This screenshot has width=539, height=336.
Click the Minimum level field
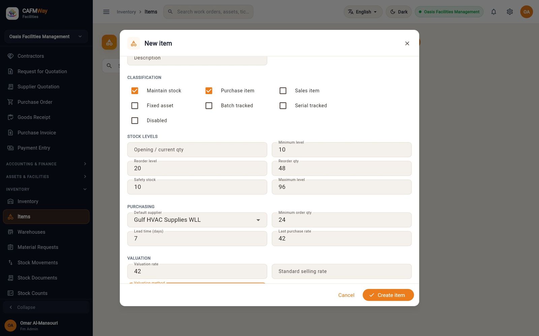pos(342,150)
